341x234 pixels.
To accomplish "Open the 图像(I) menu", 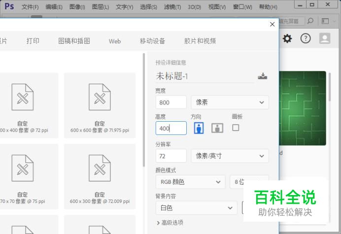I will [77, 7].
